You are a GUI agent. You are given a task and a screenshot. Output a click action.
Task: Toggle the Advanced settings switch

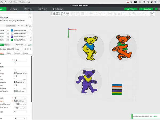(25, 45)
